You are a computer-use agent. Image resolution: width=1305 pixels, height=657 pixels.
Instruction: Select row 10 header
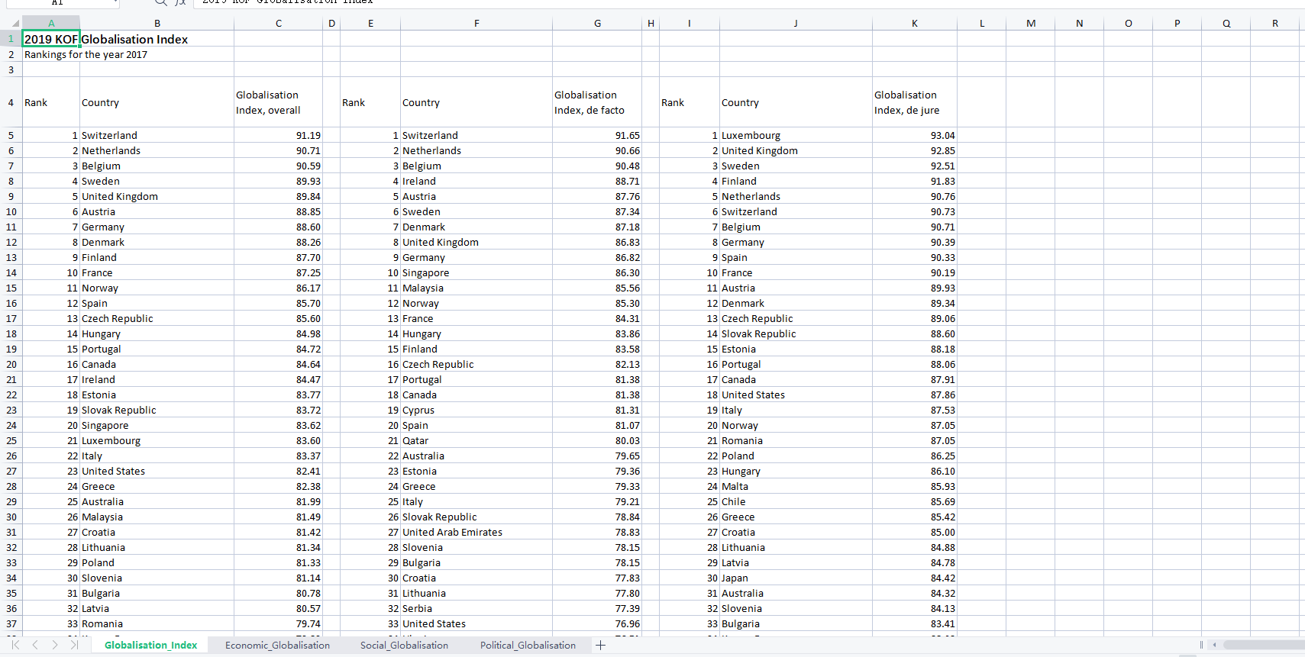pos(11,211)
